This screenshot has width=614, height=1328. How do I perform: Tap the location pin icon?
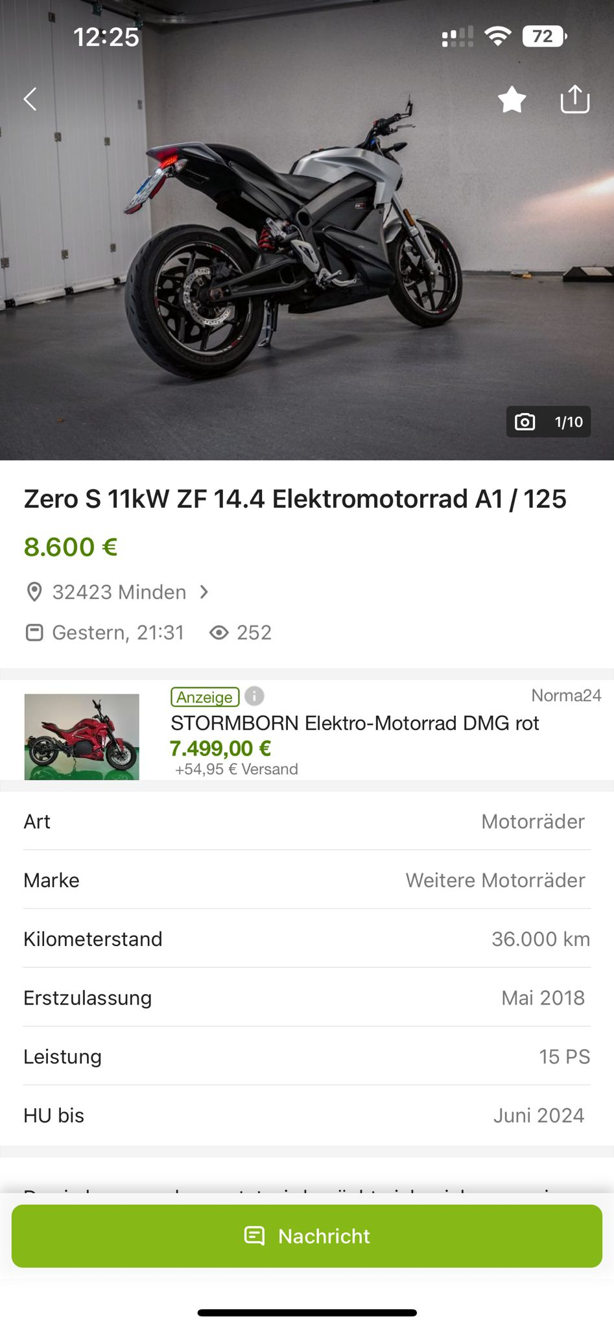tap(34, 592)
